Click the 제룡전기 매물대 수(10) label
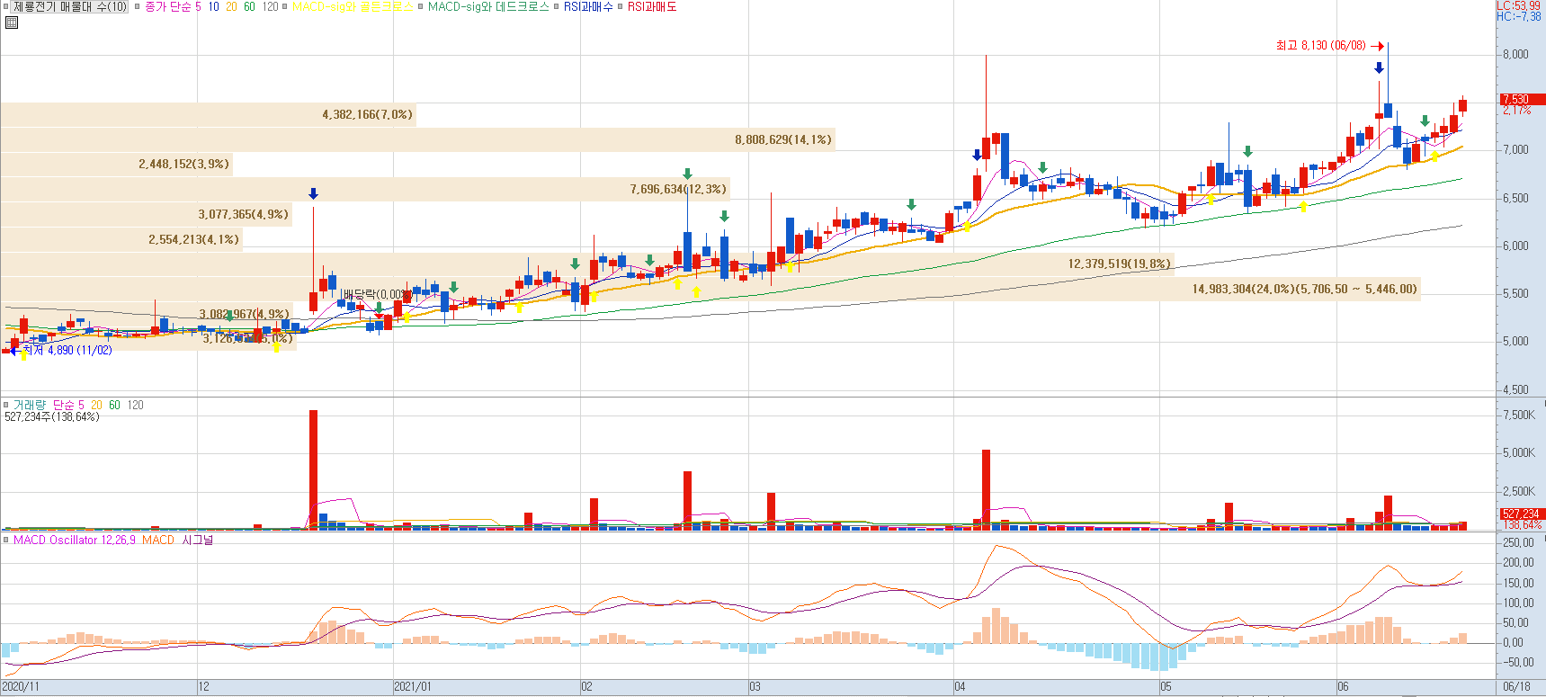Image resolution: width=1546 pixels, height=697 pixels. coord(70,6)
